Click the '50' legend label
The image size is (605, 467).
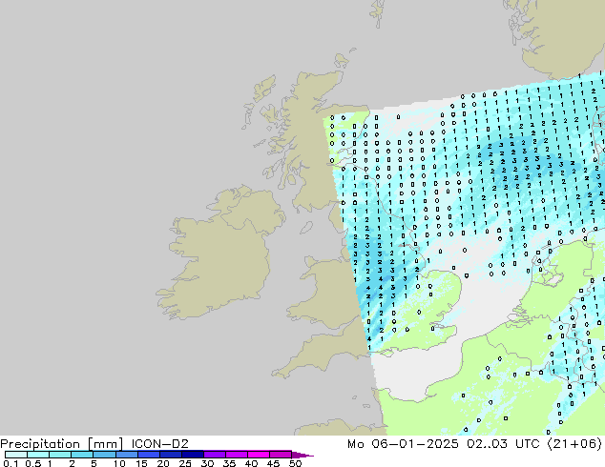pos(295,463)
